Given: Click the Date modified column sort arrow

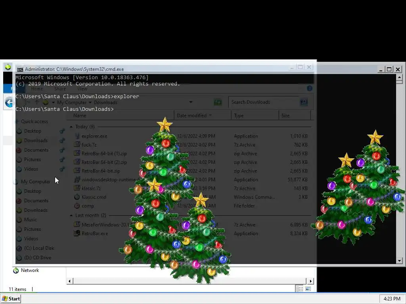Looking at the screenshot, I should pos(210,116).
